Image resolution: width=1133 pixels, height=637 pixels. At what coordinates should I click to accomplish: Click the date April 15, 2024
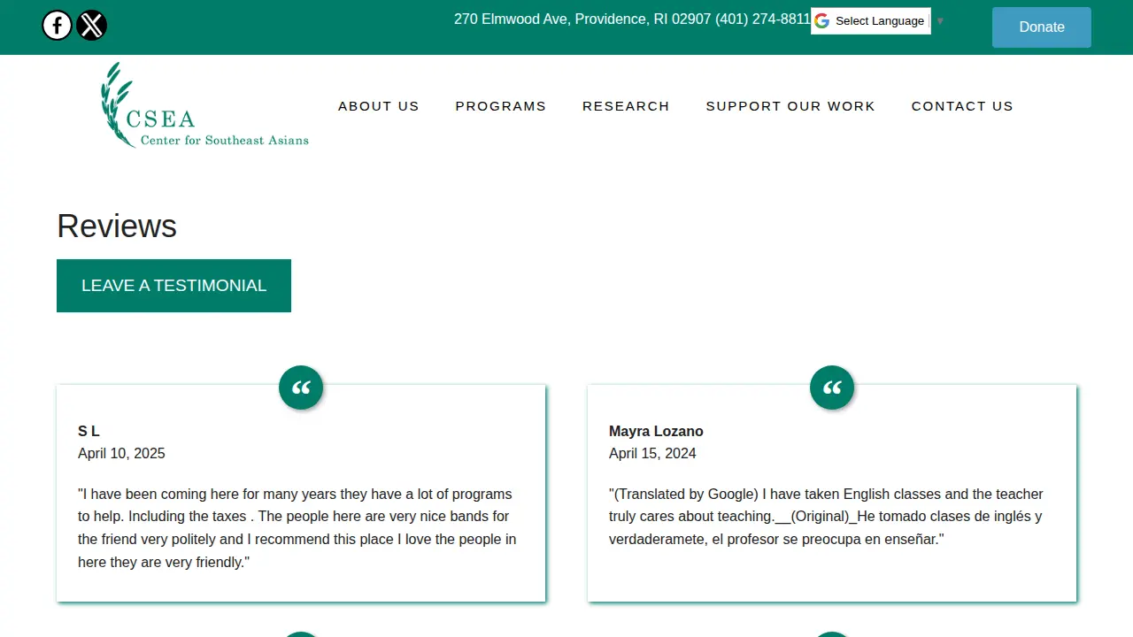[652, 454]
